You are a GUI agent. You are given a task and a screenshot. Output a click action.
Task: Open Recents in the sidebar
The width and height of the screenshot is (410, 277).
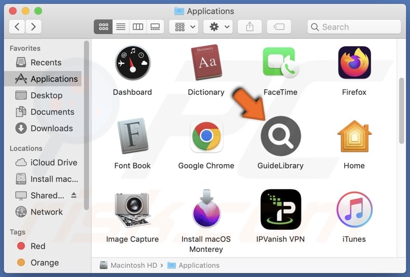pos(43,62)
